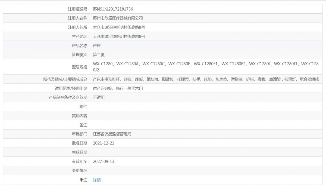
Task: Click the 有效期至 label
Action: [79, 161]
